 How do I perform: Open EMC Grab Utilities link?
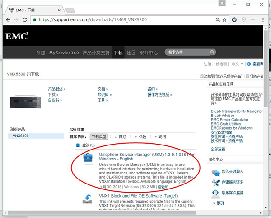tap(226, 124)
